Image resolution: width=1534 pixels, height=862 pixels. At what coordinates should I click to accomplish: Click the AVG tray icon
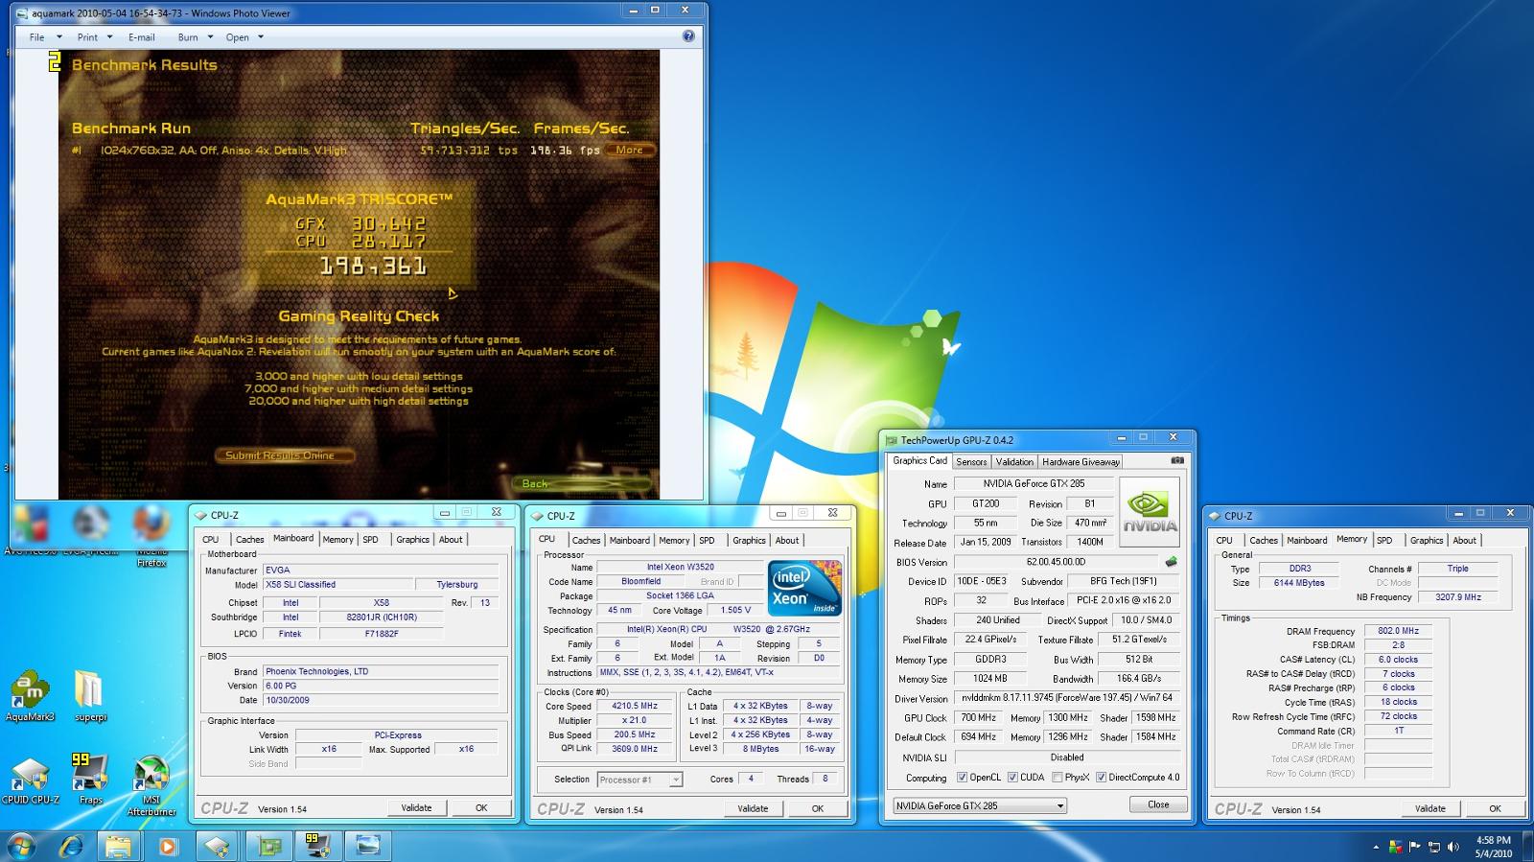[1395, 847]
